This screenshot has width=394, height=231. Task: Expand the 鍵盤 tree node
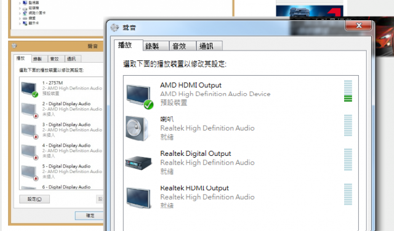point(20,18)
